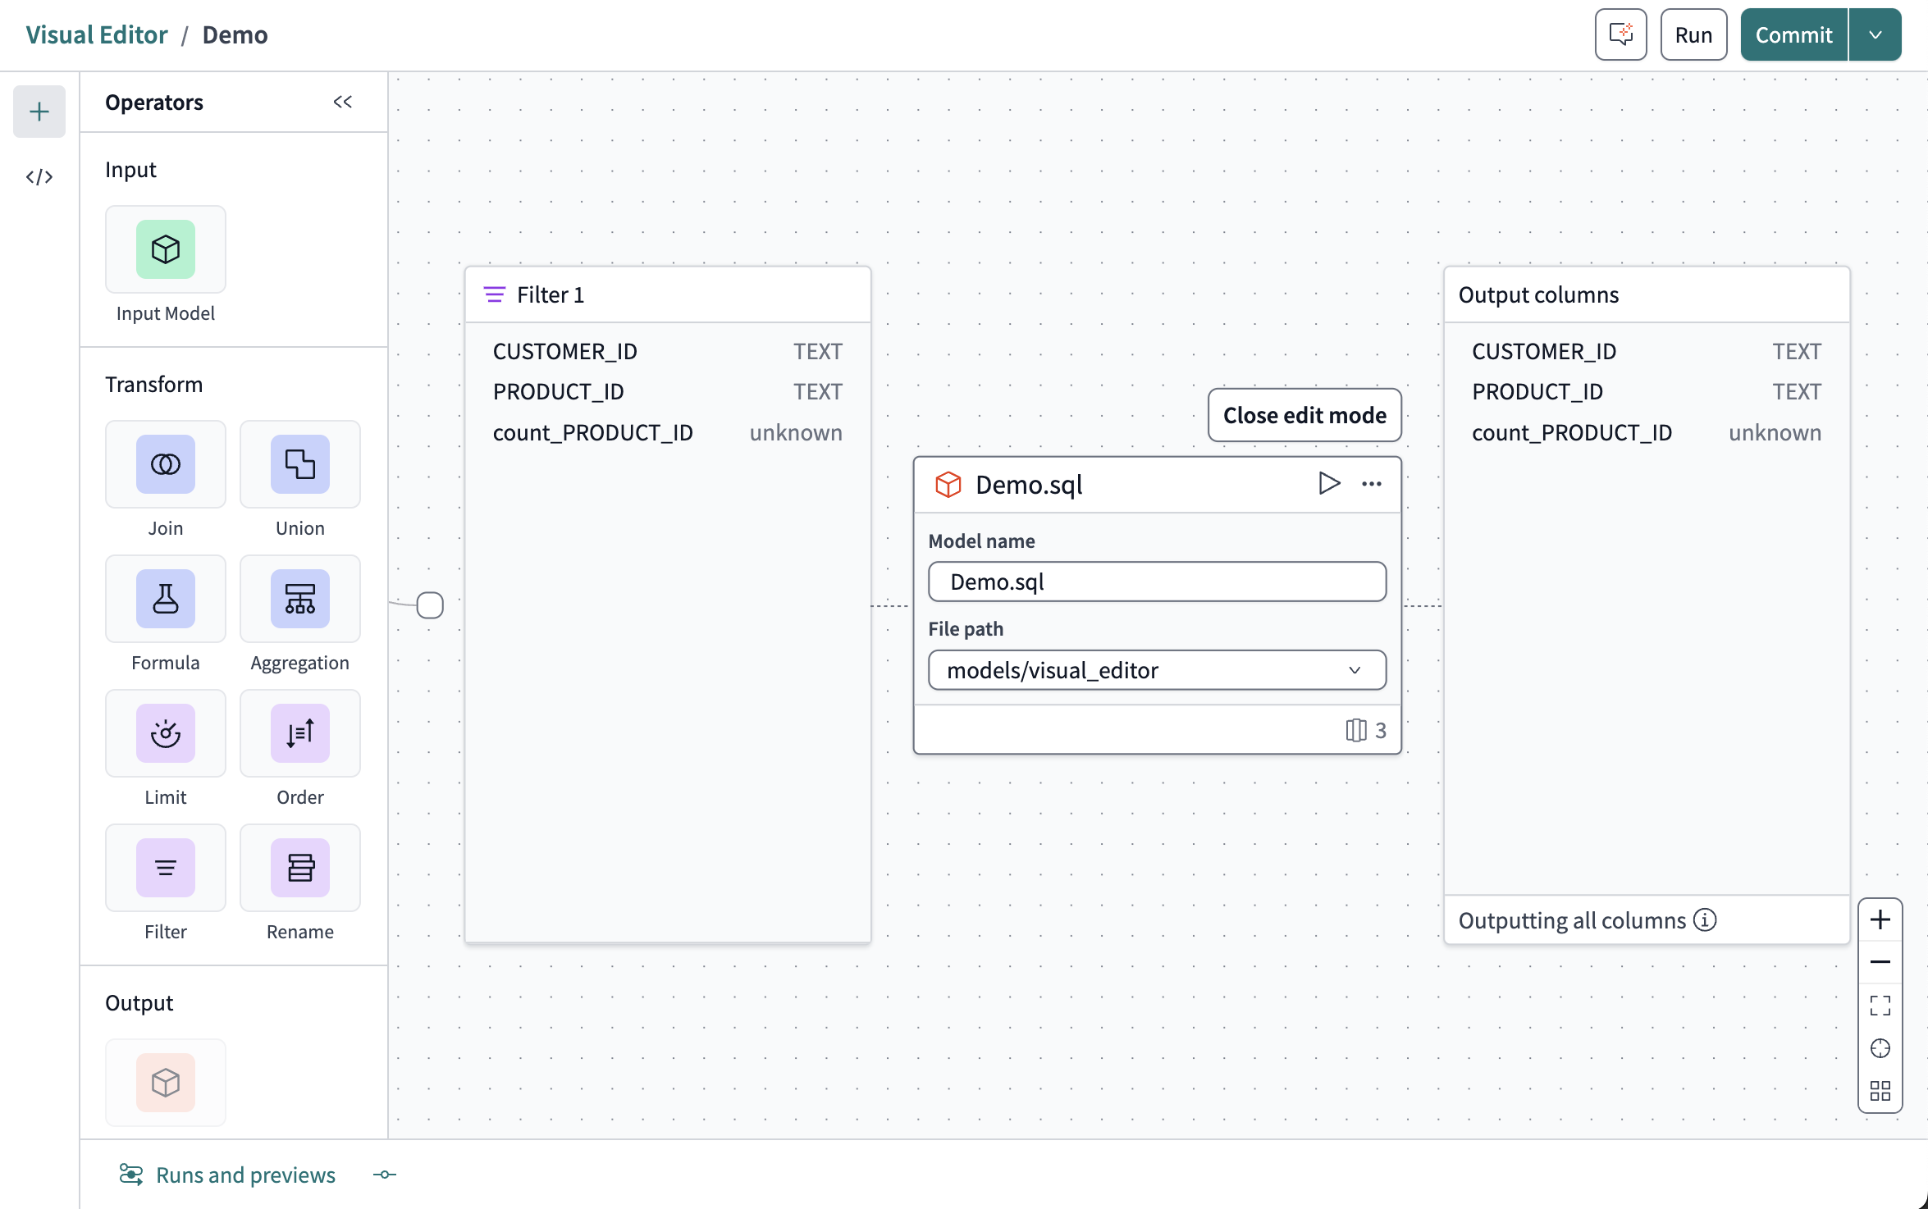Click the Formula operator icon

[166, 599]
